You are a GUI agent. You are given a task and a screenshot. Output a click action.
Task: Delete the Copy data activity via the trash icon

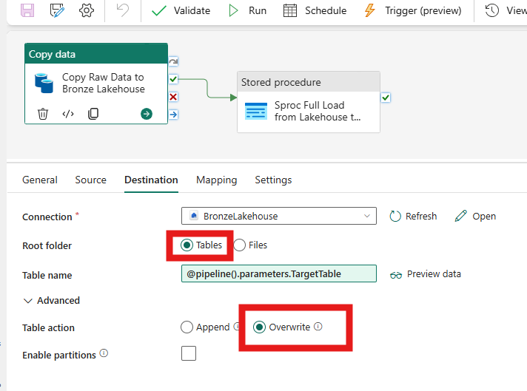43,114
